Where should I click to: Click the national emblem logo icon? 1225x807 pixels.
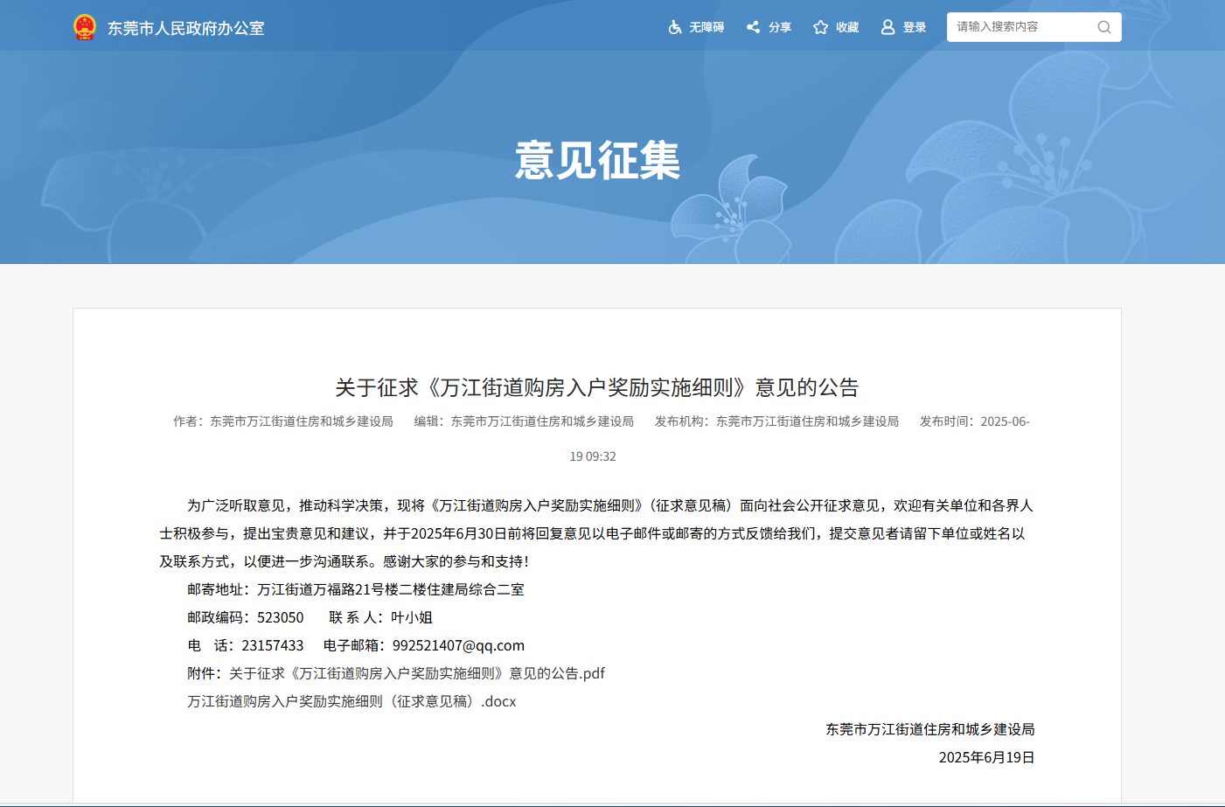click(84, 27)
